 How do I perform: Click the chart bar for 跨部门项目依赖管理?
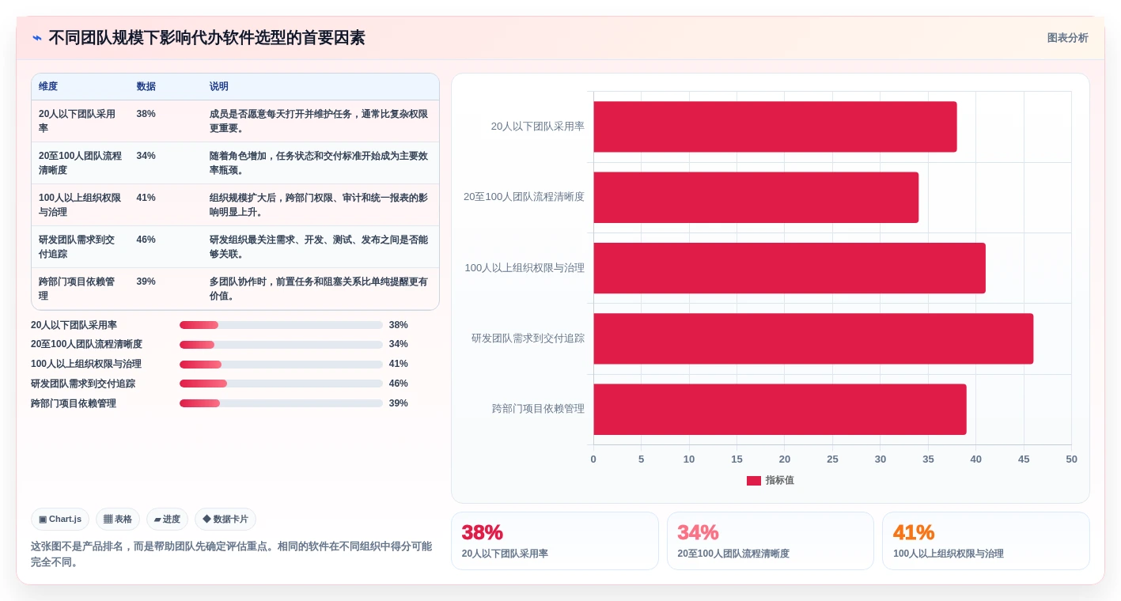(x=780, y=409)
